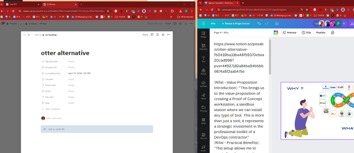Select the Express Template Canva browser tab
This screenshot has height=153, width=354.
[221, 3]
